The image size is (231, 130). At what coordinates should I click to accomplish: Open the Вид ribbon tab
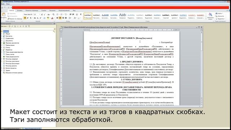point(74,10)
